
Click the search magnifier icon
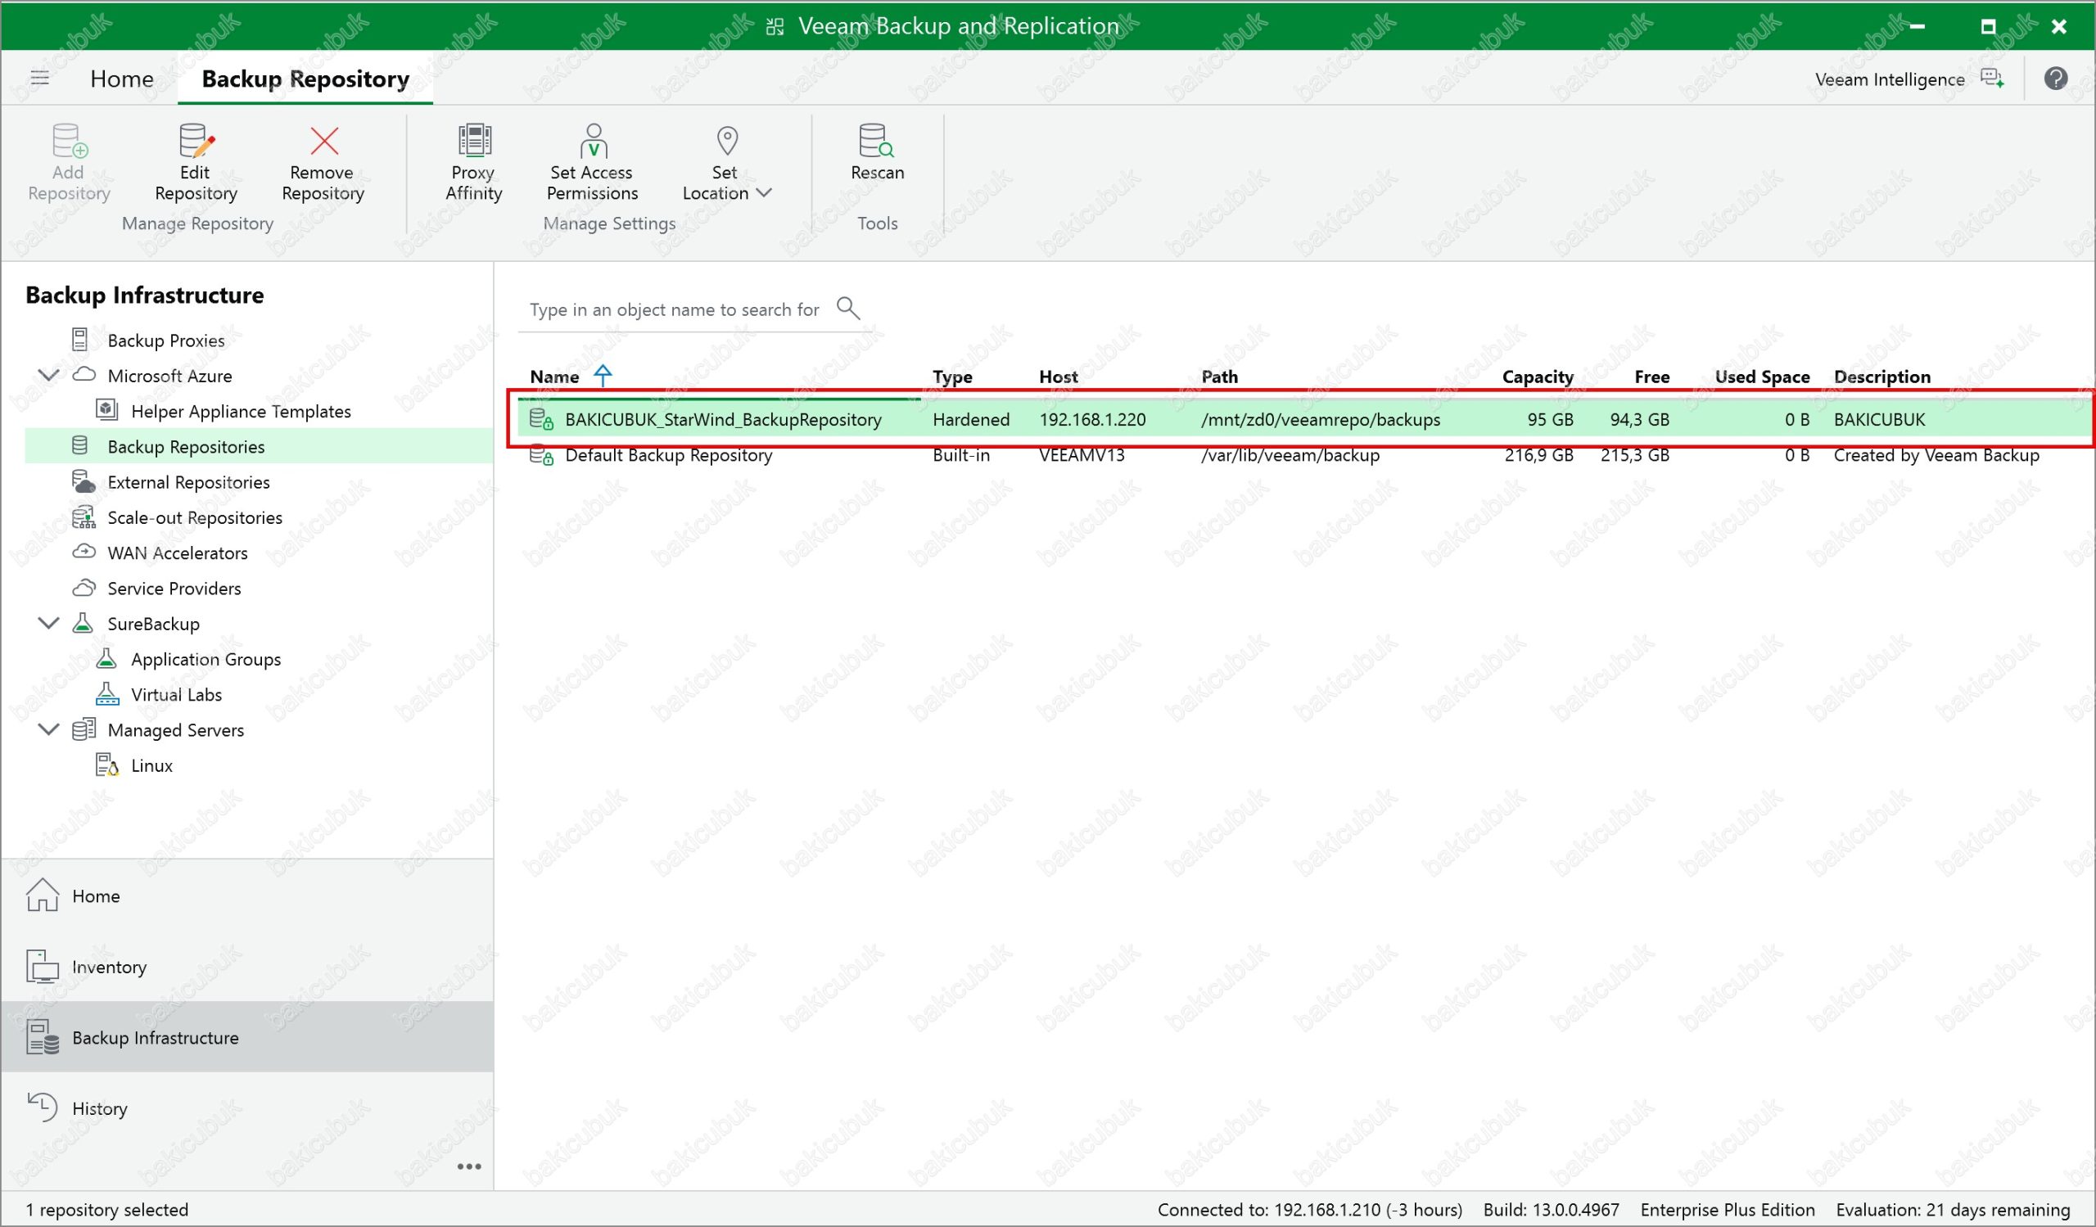point(847,308)
